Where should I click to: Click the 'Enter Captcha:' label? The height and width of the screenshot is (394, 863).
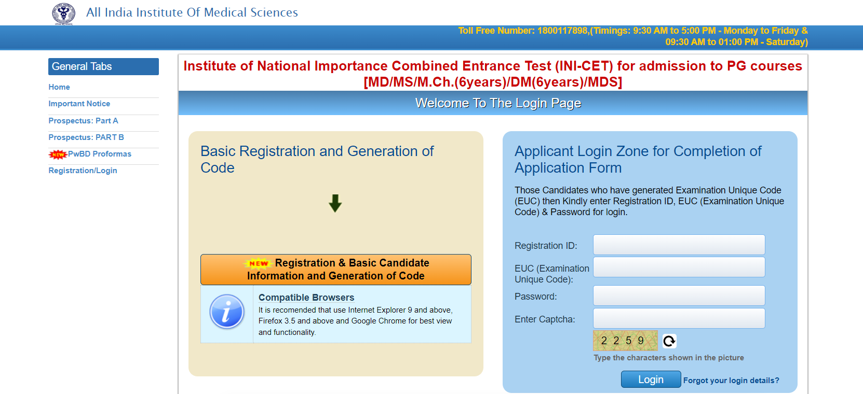coord(545,319)
